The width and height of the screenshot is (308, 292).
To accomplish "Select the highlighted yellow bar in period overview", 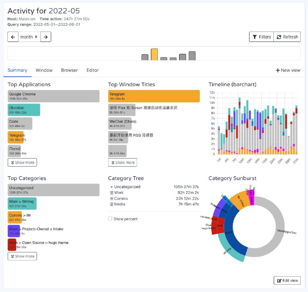I will coord(154,54).
